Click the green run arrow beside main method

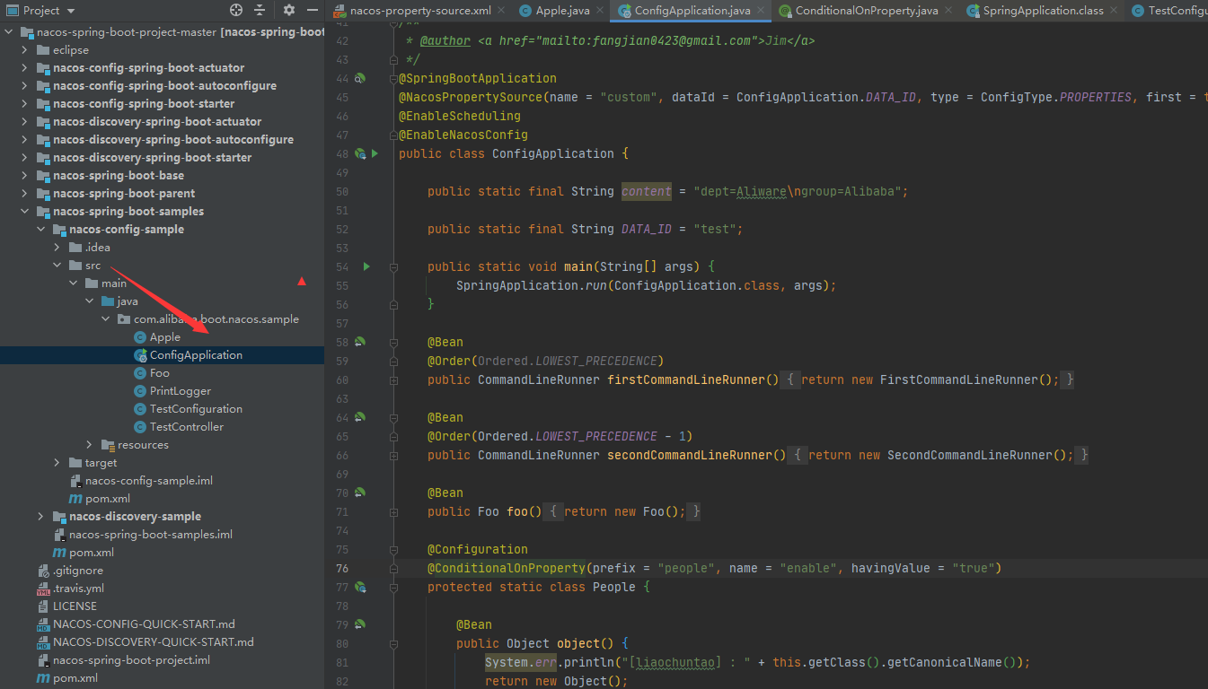[x=365, y=266]
